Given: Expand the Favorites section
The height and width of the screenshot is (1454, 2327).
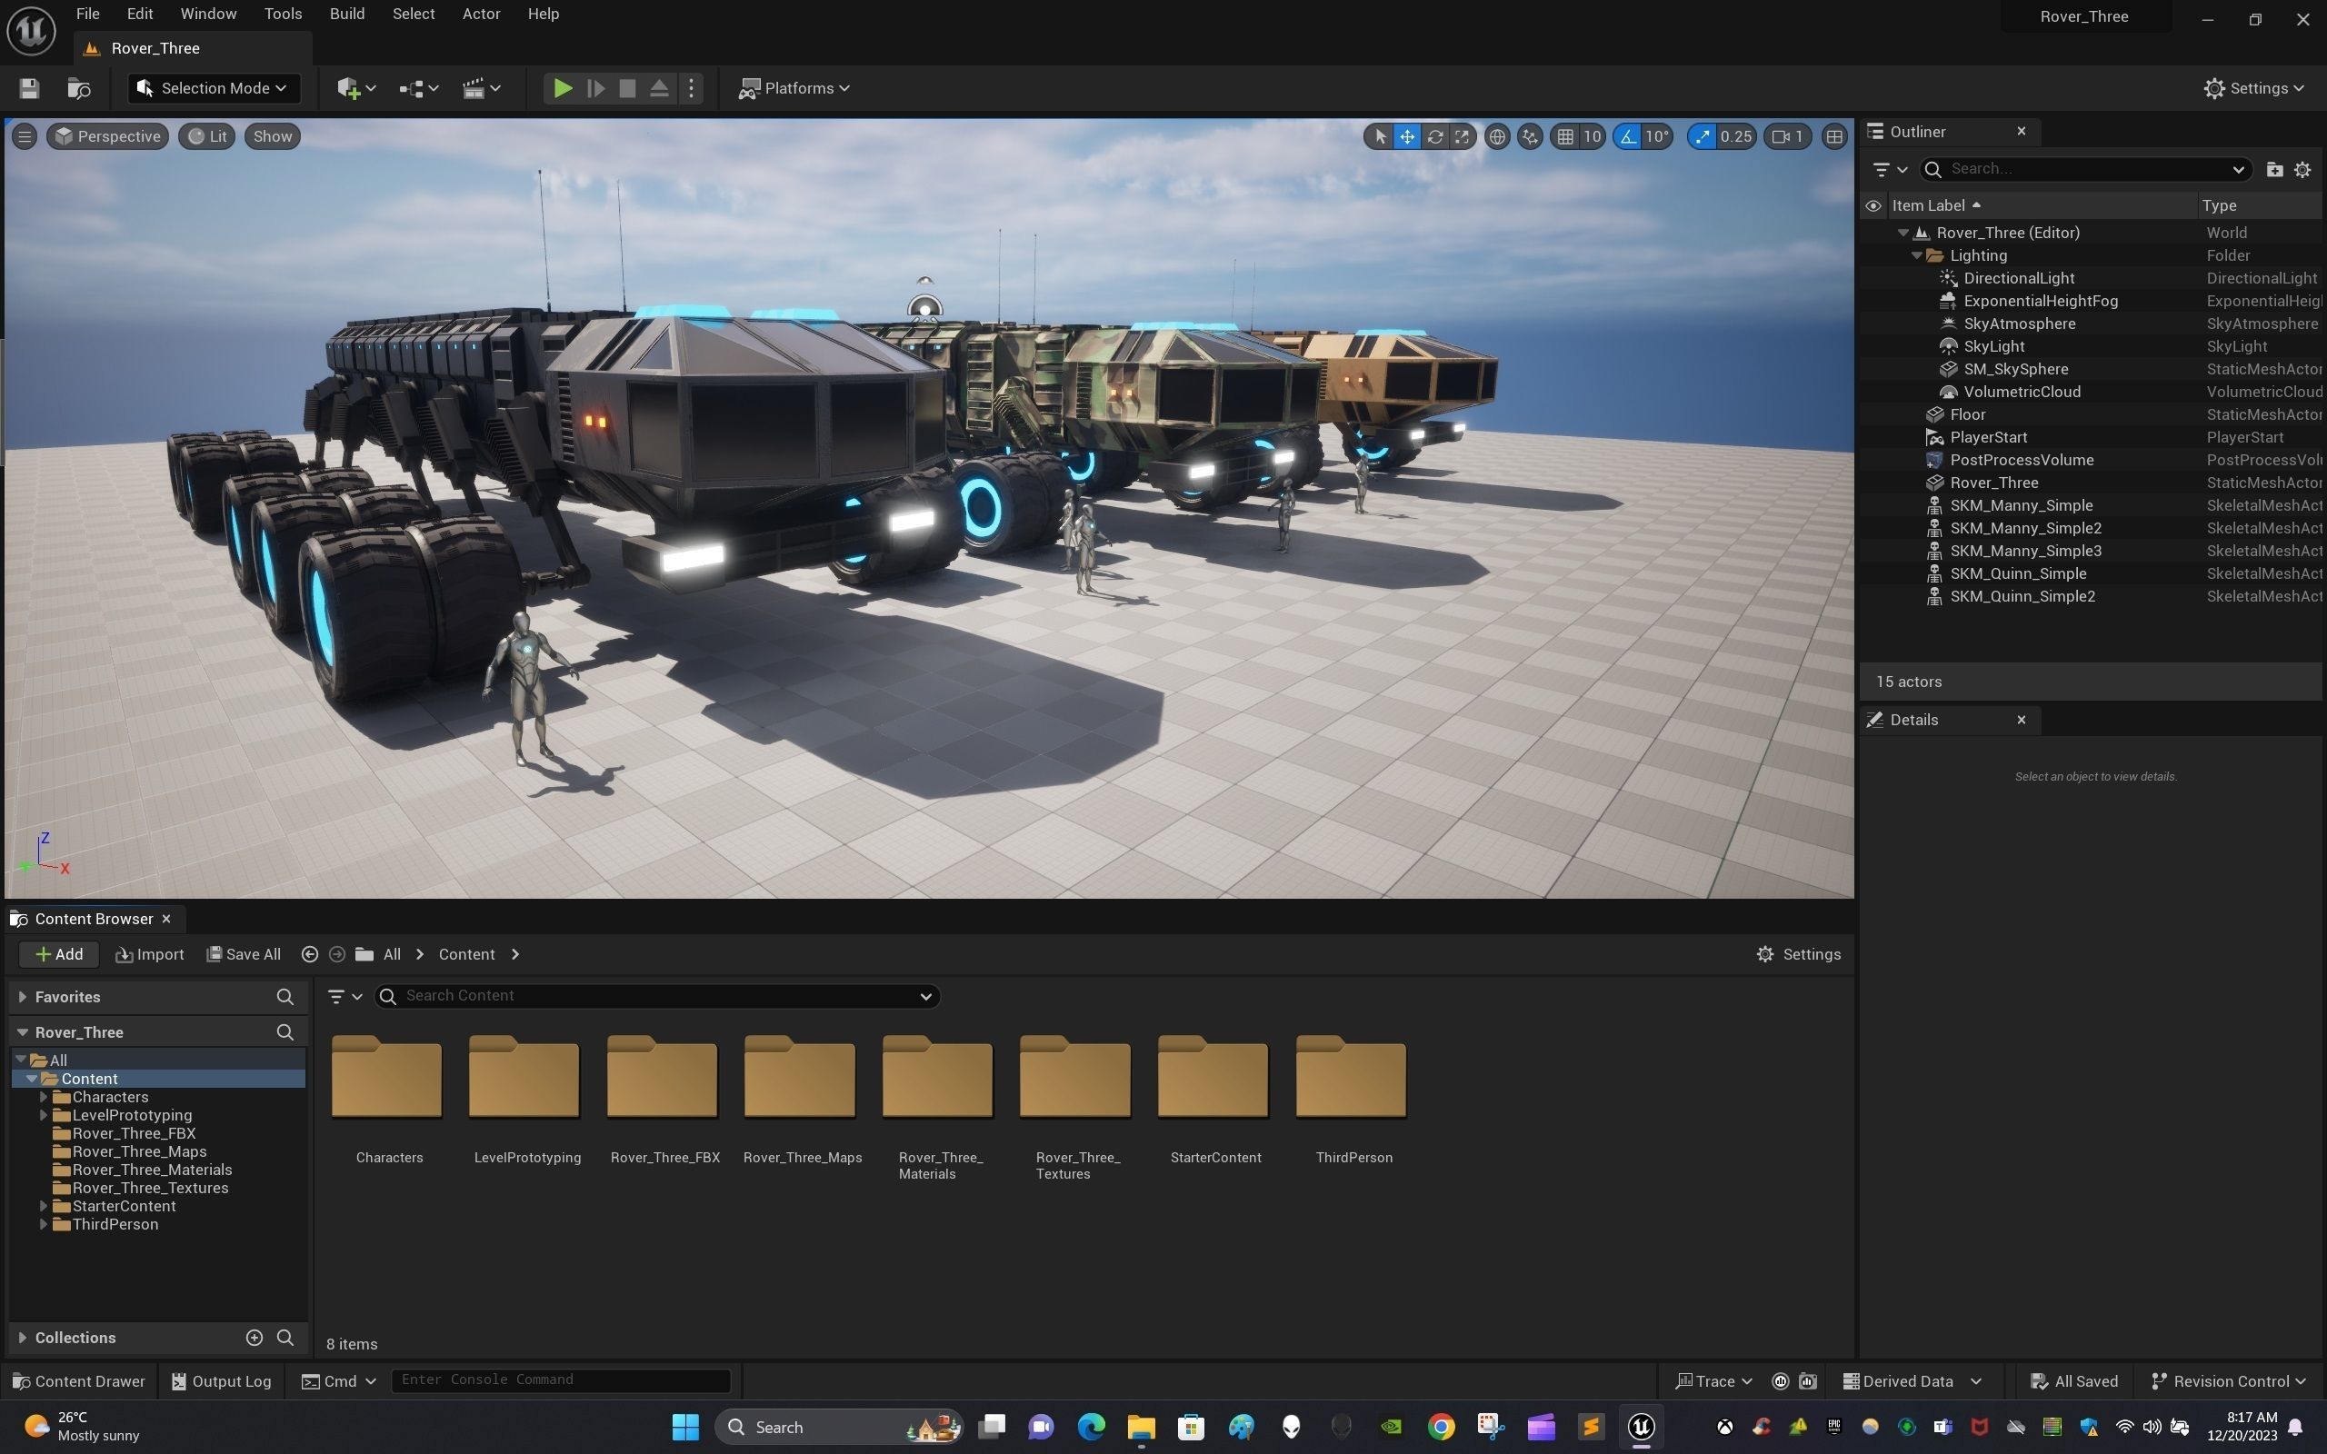Looking at the screenshot, I should tap(22, 997).
